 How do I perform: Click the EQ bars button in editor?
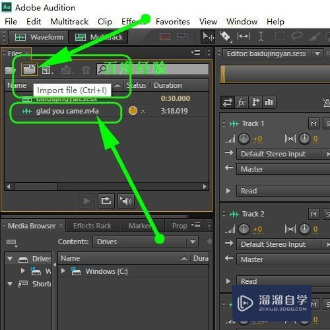pyautogui.click(x=269, y=102)
